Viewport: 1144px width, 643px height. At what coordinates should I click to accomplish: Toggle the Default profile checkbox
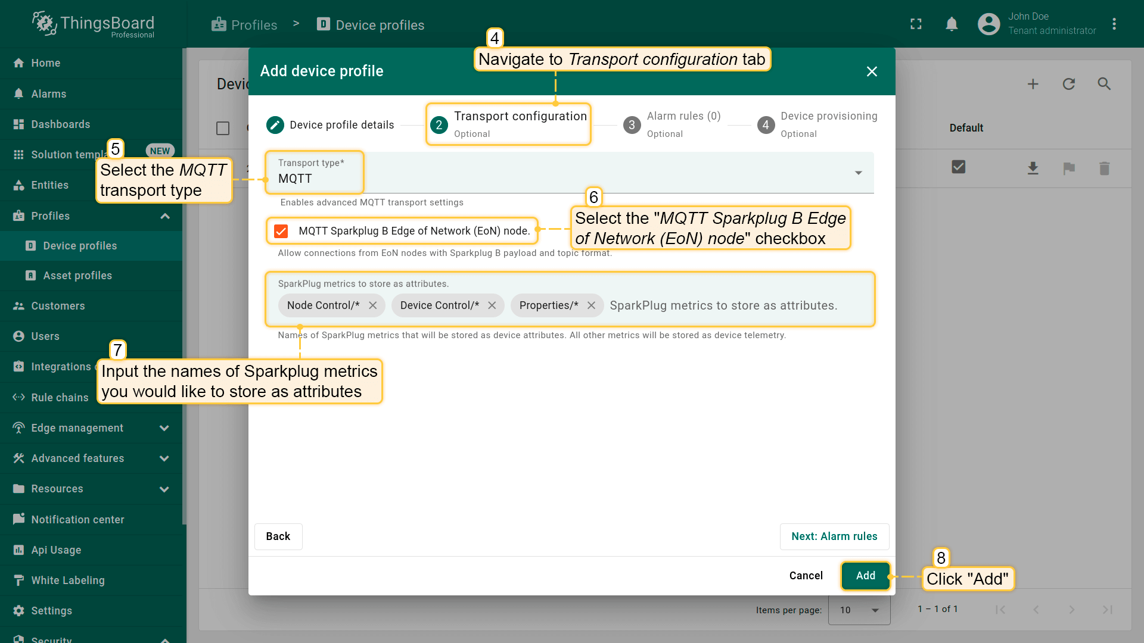pyautogui.click(x=958, y=167)
